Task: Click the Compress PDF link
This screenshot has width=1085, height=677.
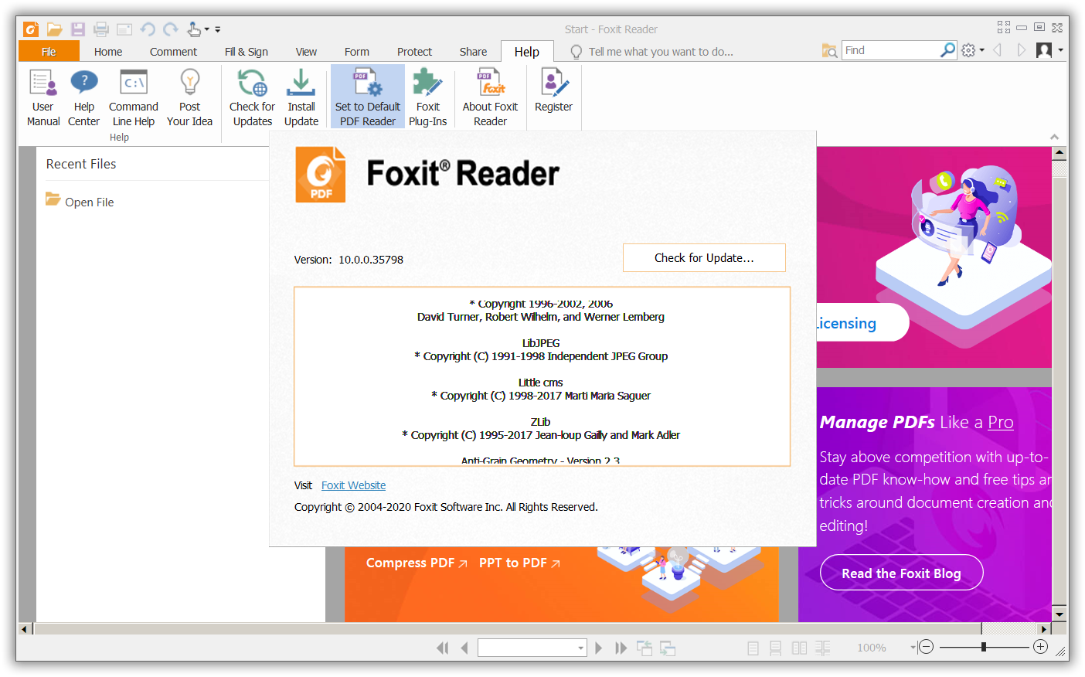Action: (417, 563)
